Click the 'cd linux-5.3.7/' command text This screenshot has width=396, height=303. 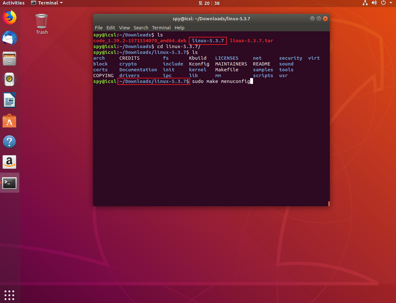179,46
